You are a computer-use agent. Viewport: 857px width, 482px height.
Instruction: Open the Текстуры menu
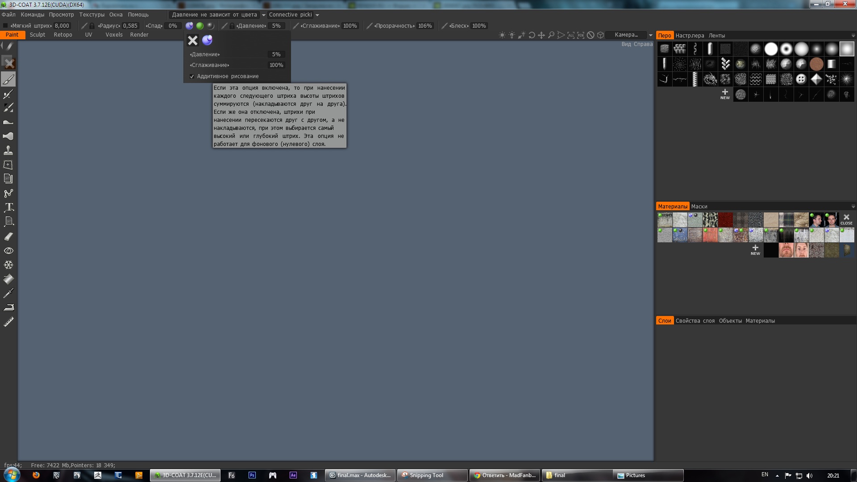92,15
